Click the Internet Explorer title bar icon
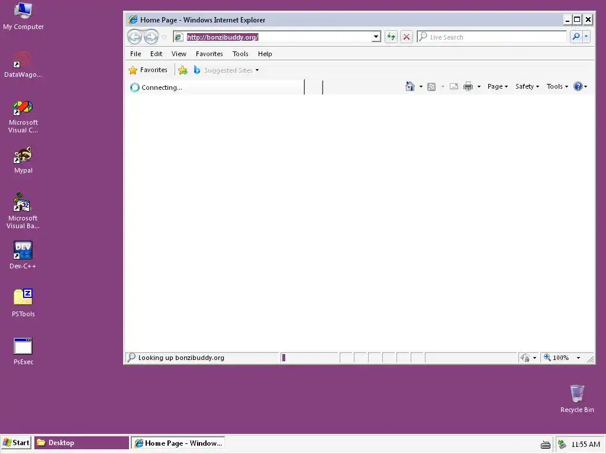Screen dimensions: 606x454 coord(133,20)
